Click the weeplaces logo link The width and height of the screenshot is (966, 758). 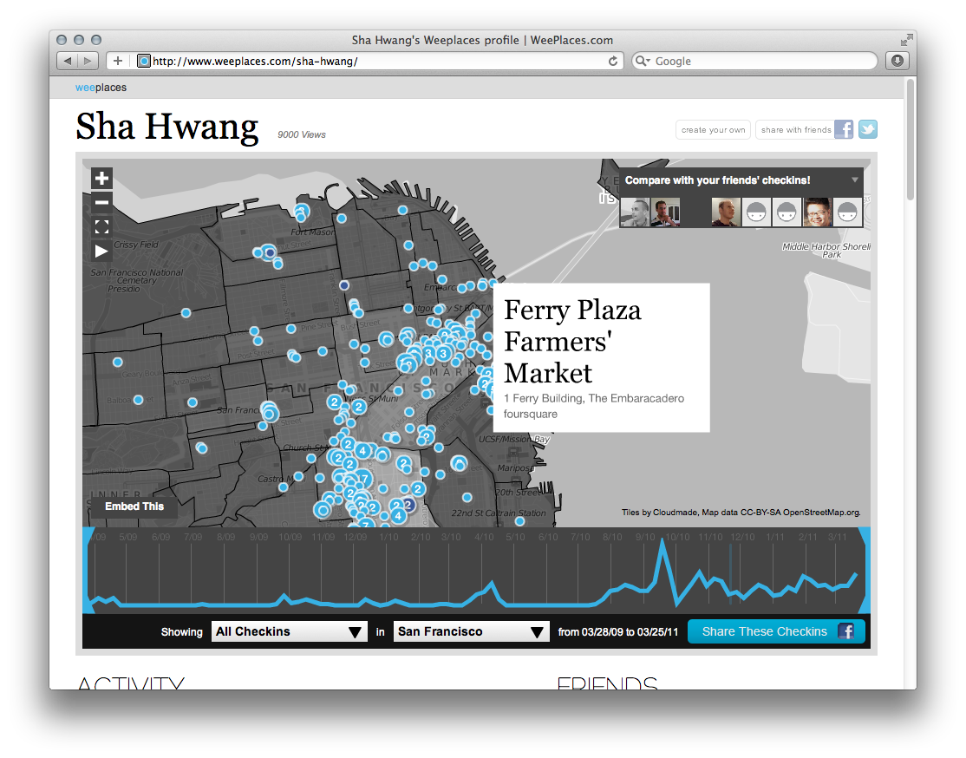point(101,88)
